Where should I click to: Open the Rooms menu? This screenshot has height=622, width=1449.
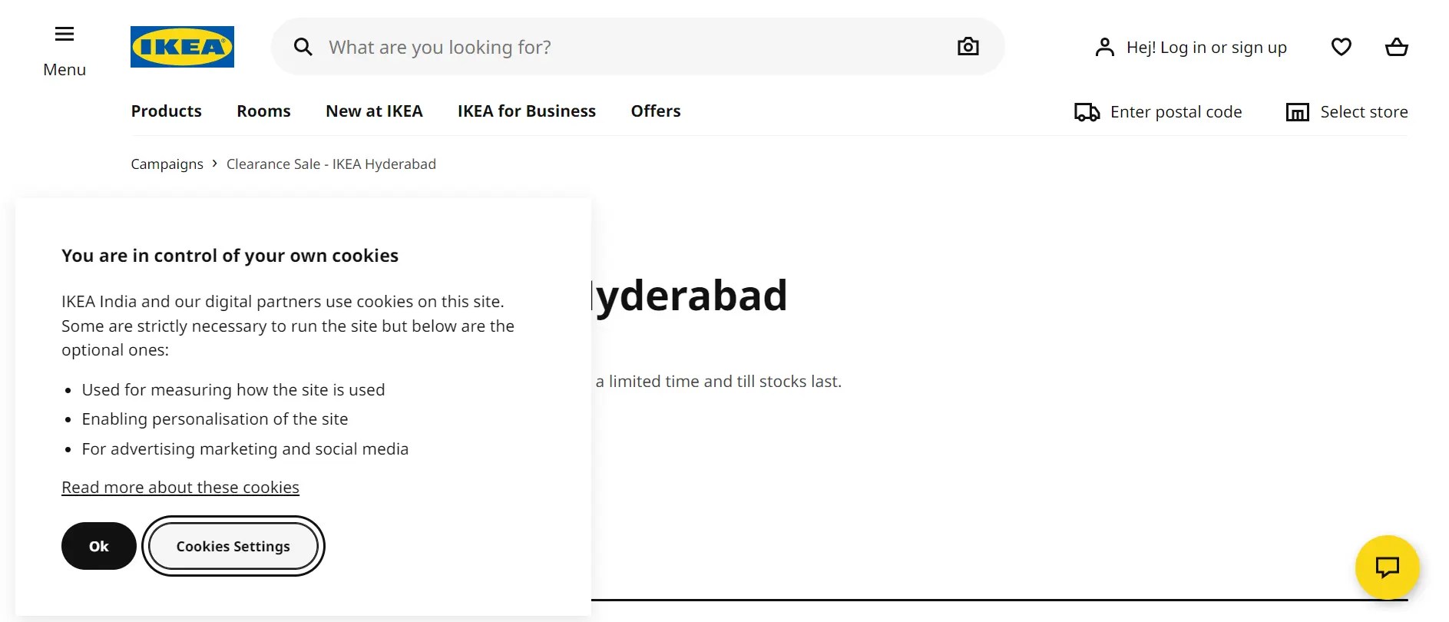263,111
